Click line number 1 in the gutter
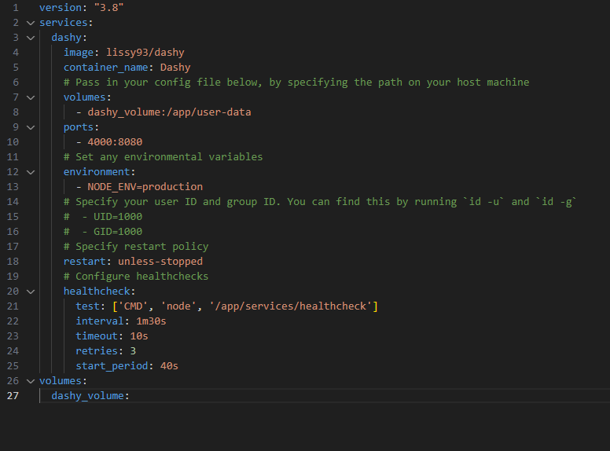 (x=15, y=8)
